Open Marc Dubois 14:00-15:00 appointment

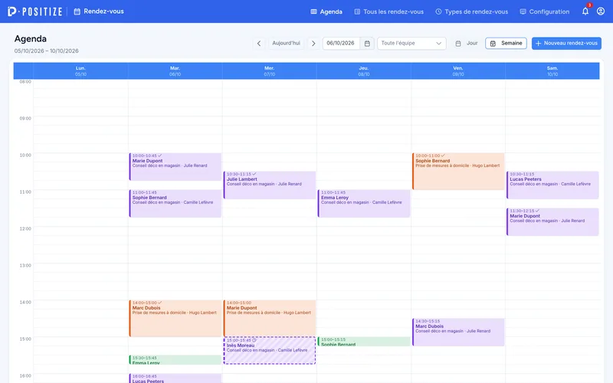(x=175, y=318)
